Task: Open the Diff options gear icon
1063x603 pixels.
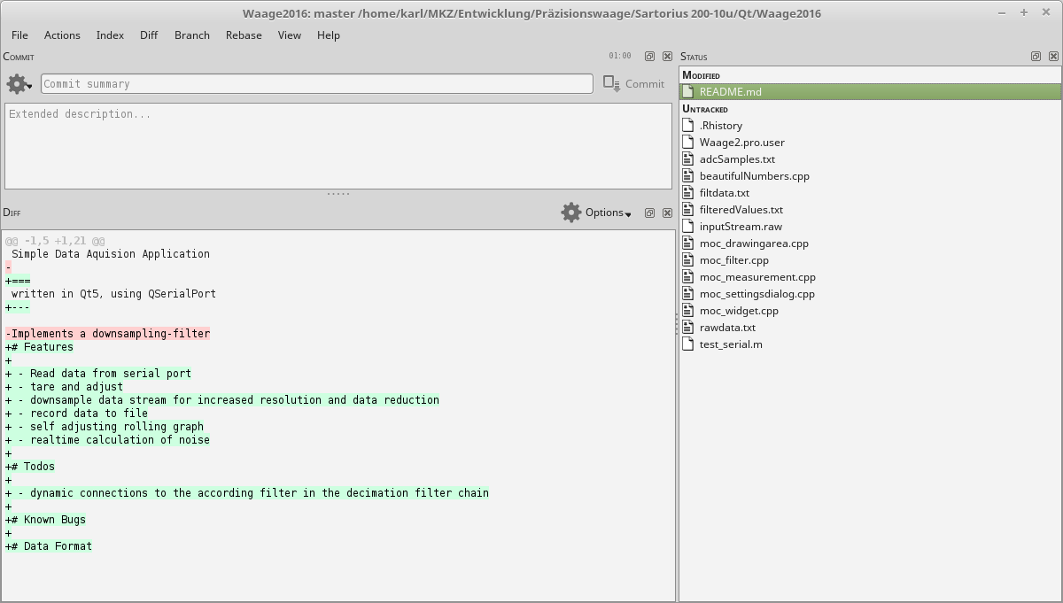Action: 571,213
